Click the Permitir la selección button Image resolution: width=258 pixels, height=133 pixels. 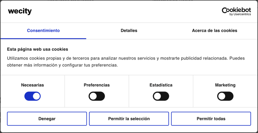click(129, 119)
